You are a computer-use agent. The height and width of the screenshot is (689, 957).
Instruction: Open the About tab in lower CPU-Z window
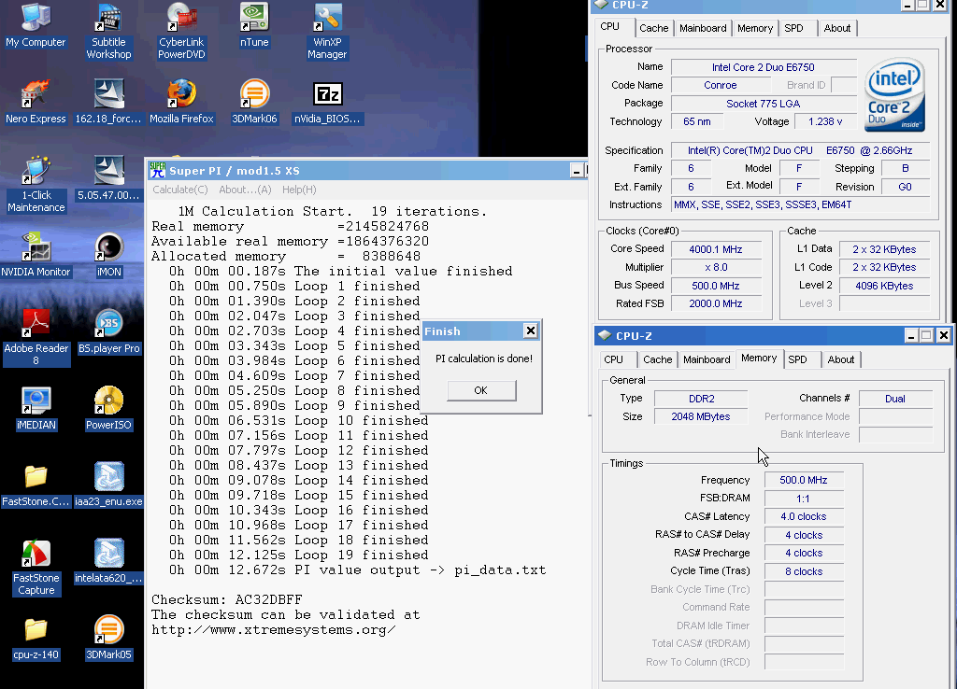pos(841,359)
